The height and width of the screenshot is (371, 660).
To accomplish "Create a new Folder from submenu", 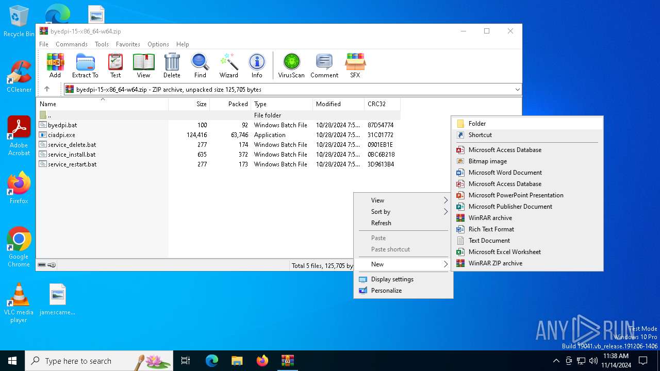I will [x=527, y=124].
